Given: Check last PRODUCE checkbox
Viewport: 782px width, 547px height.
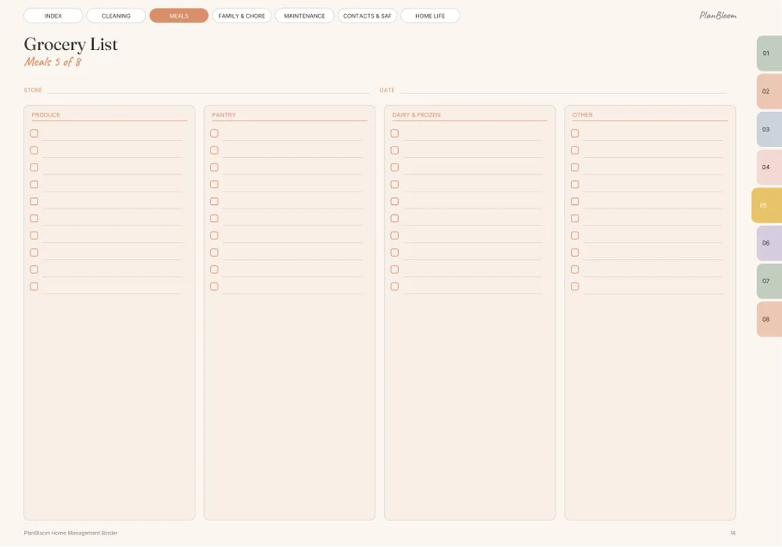Looking at the screenshot, I should coord(34,286).
